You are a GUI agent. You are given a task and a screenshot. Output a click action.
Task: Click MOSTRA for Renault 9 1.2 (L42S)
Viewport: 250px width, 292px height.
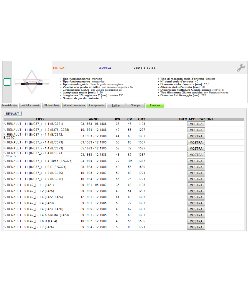click(196, 191)
